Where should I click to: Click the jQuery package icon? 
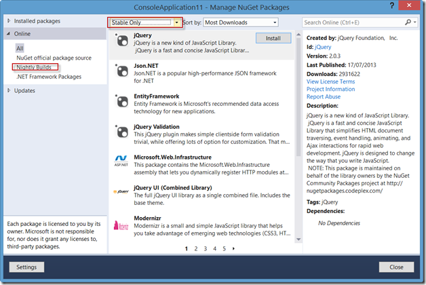coord(121,41)
